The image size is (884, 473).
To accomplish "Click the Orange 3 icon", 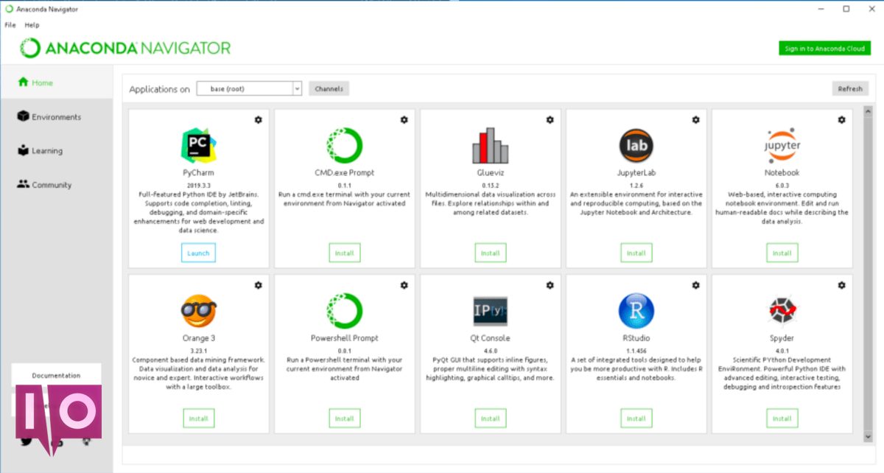I will click(198, 311).
